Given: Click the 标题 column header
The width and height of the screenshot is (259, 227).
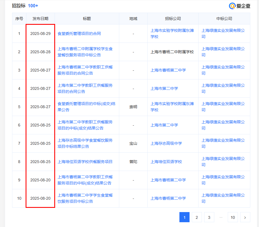Looking at the screenshot, I should click(x=87, y=19).
